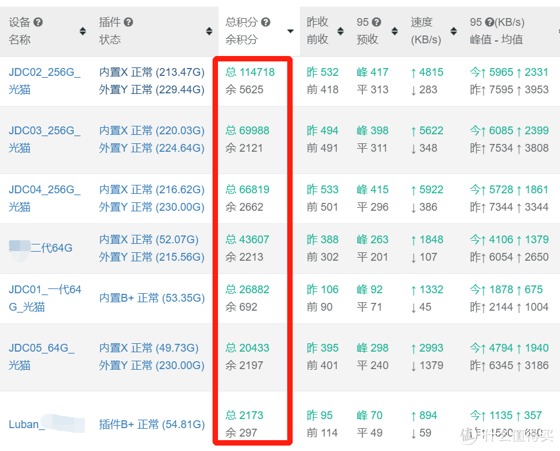This screenshot has width=560, height=451.
Task: Click the sort icon beside 昨收前收 header
Action: pyautogui.click(x=340, y=31)
